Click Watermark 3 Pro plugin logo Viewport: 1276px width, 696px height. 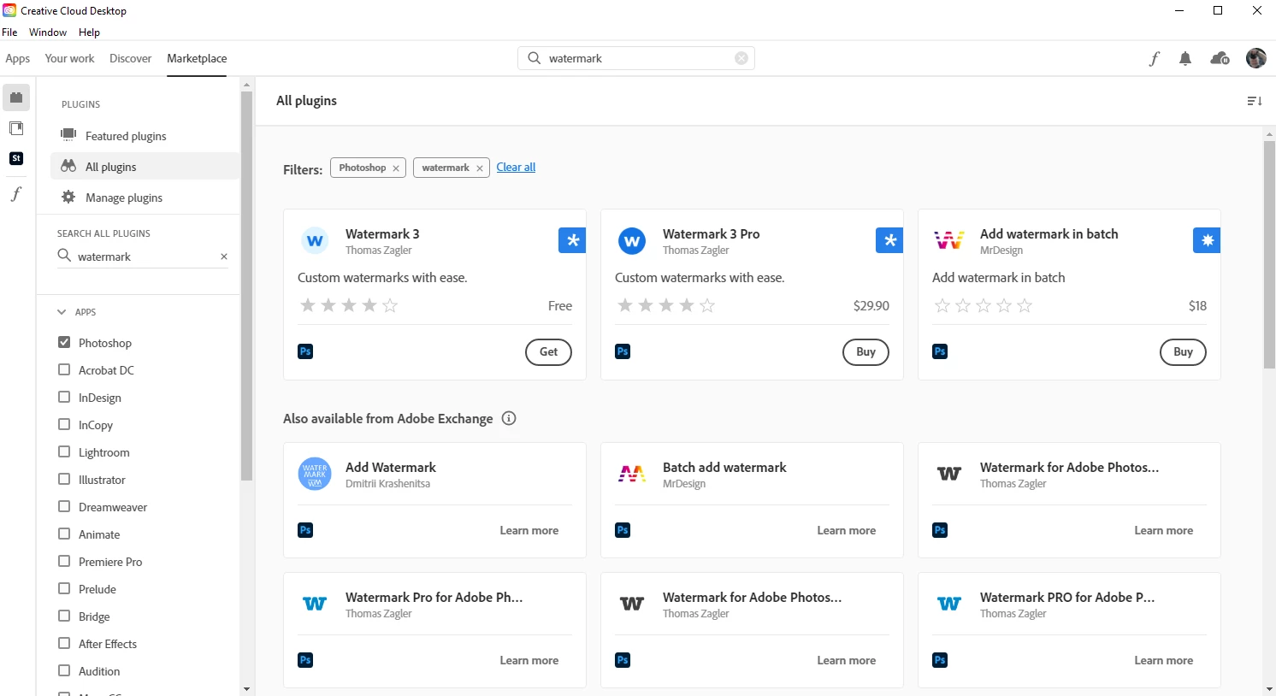(x=632, y=241)
